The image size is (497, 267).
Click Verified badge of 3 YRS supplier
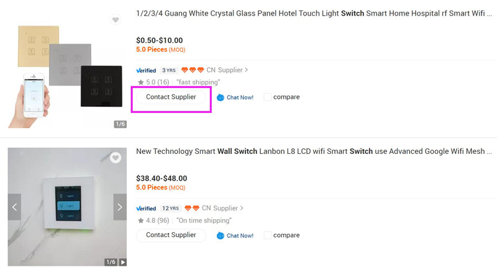(x=146, y=70)
